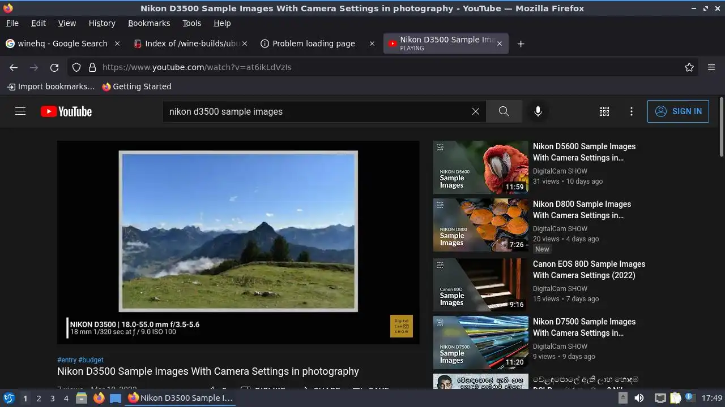This screenshot has height=407, width=725.
Task: Open Nikon D7500 Sample Images video title
Action: (584, 327)
